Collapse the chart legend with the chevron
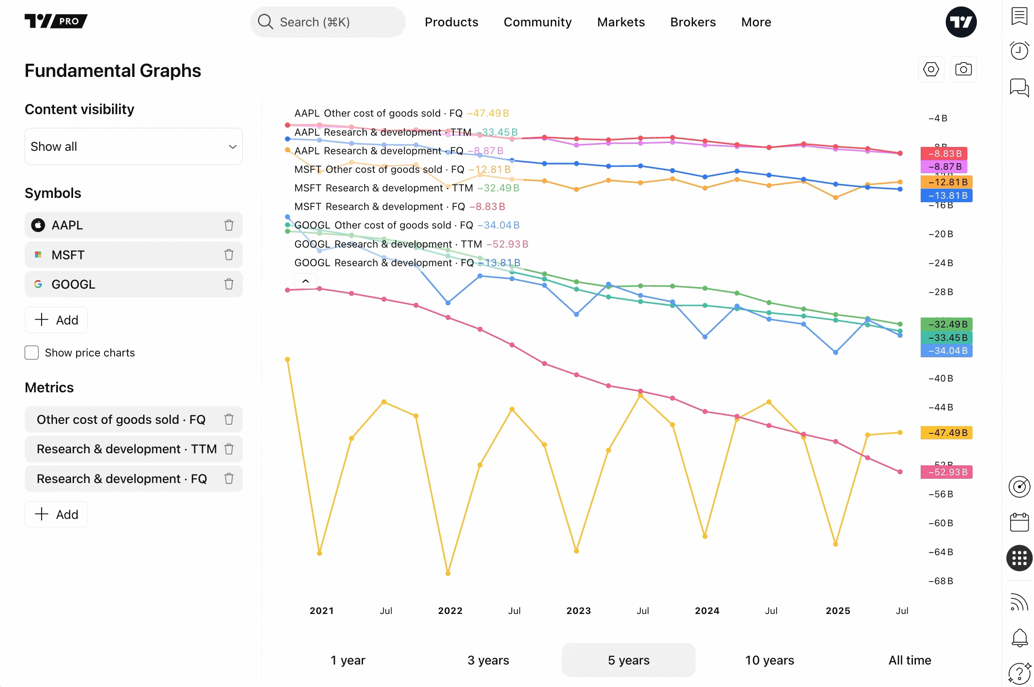The width and height of the screenshot is (1034, 687). [306, 281]
